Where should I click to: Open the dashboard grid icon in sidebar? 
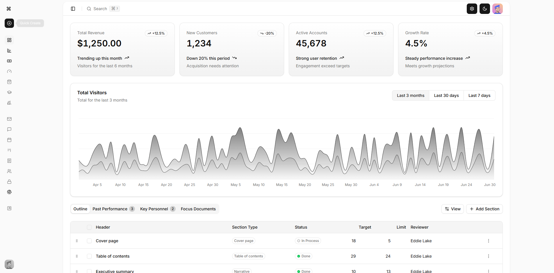coord(9,40)
